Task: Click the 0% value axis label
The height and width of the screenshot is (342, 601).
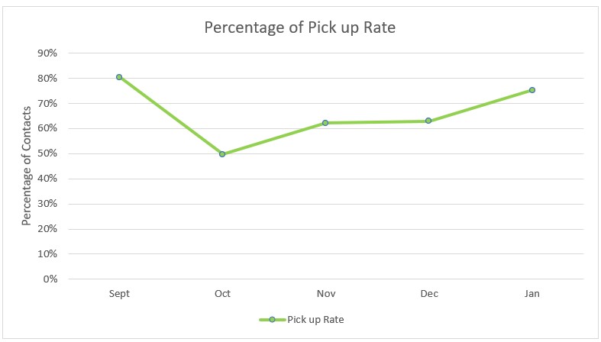Action: pyautogui.click(x=50, y=279)
